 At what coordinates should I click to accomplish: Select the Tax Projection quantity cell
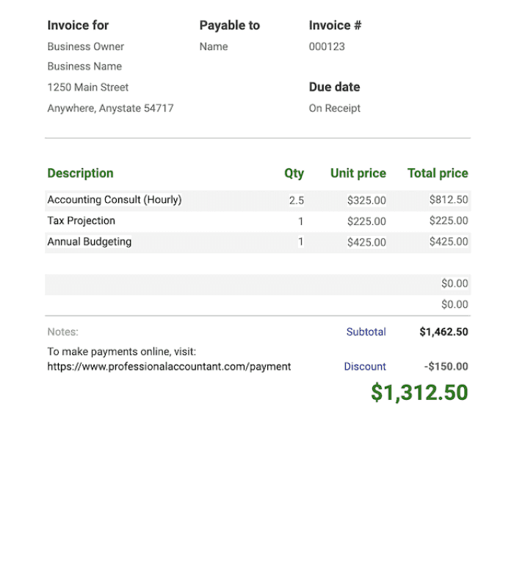click(x=300, y=221)
